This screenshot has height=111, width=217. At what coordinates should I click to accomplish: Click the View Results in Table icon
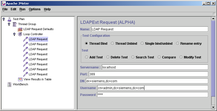20,79
